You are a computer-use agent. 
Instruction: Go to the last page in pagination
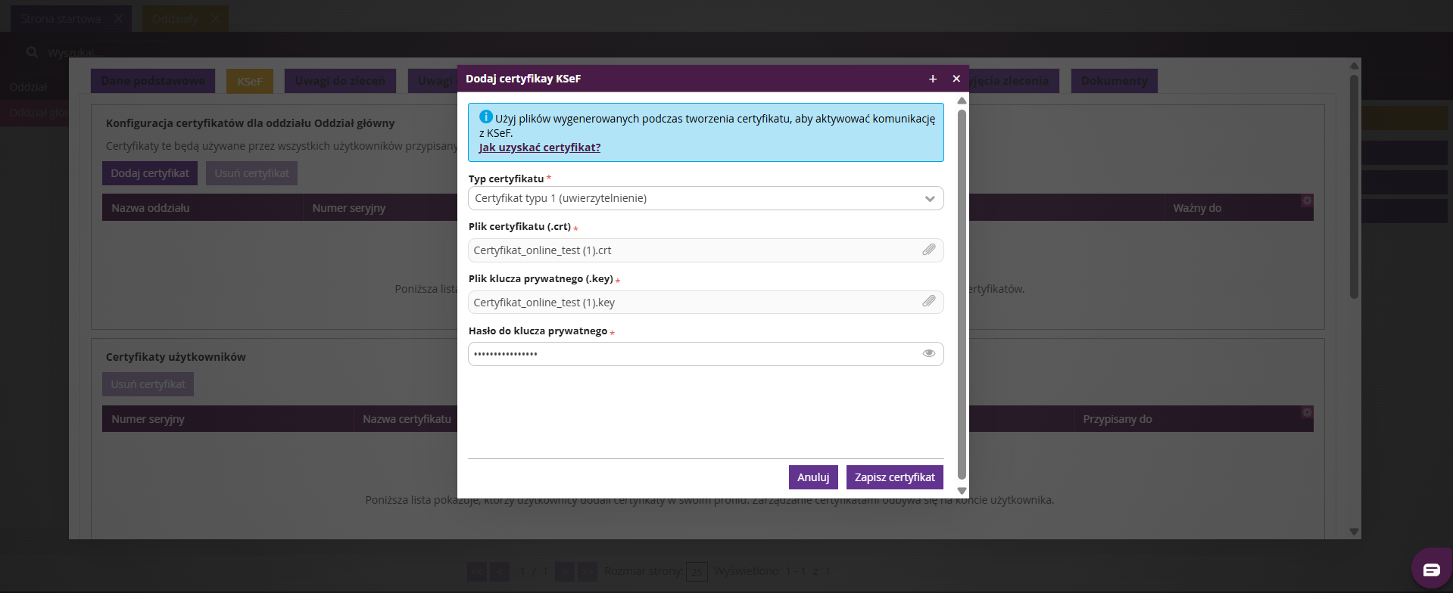point(588,572)
